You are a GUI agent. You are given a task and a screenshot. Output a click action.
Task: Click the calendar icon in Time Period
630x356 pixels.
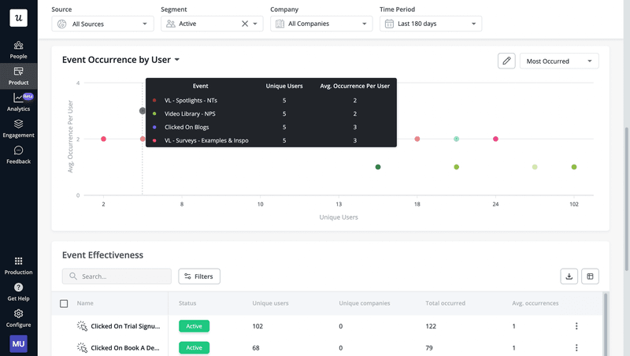[x=389, y=24]
